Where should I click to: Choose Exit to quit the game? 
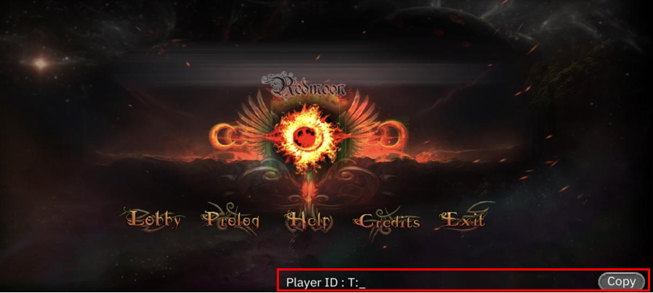coord(463,220)
